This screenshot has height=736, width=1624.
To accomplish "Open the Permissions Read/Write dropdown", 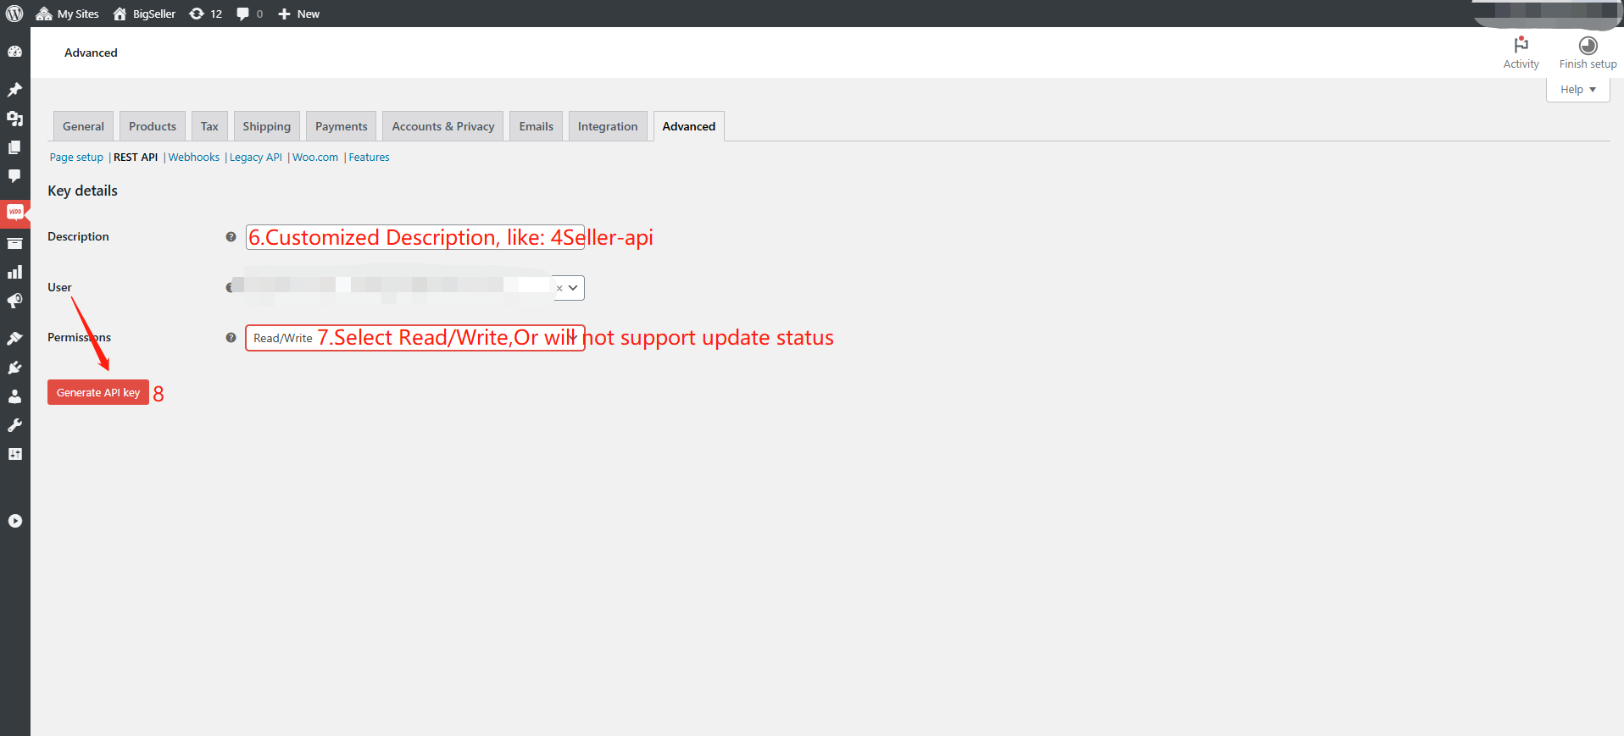I will point(414,338).
